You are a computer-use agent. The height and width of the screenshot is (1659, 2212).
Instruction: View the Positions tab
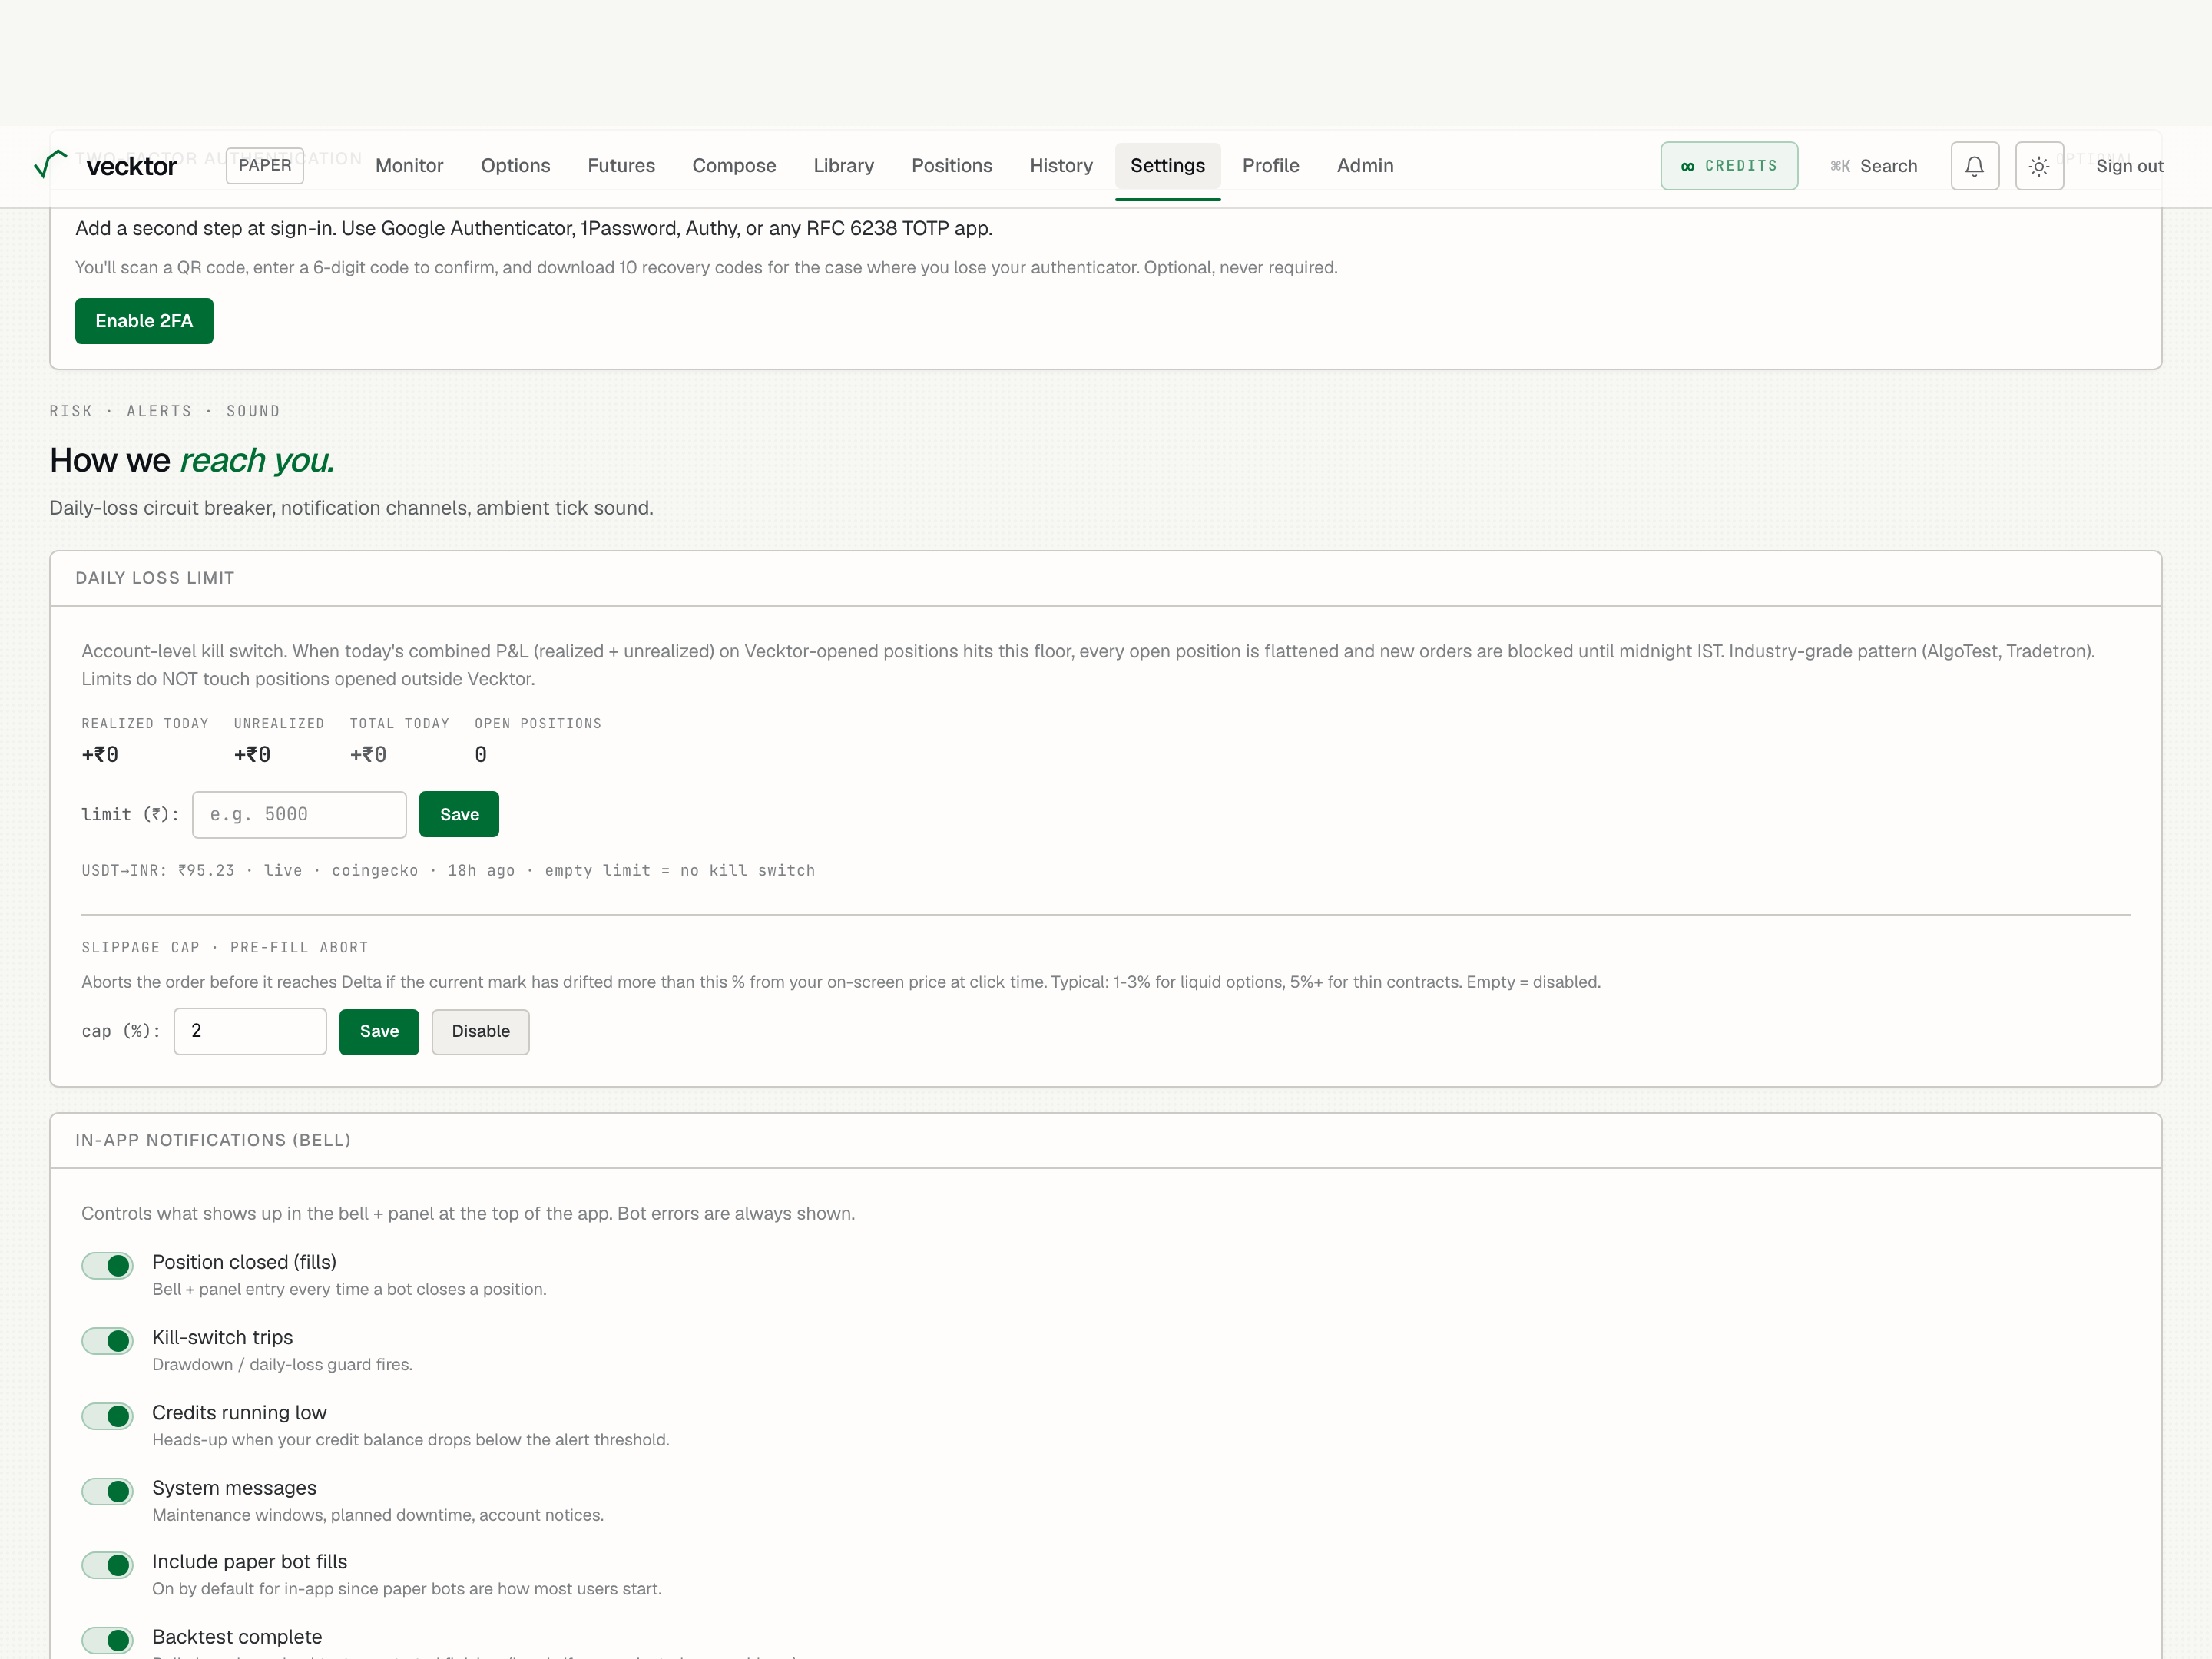(951, 166)
